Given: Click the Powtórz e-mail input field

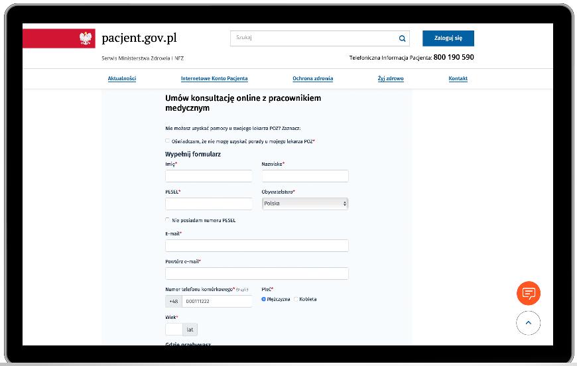Looking at the screenshot, I should [257, 273].
